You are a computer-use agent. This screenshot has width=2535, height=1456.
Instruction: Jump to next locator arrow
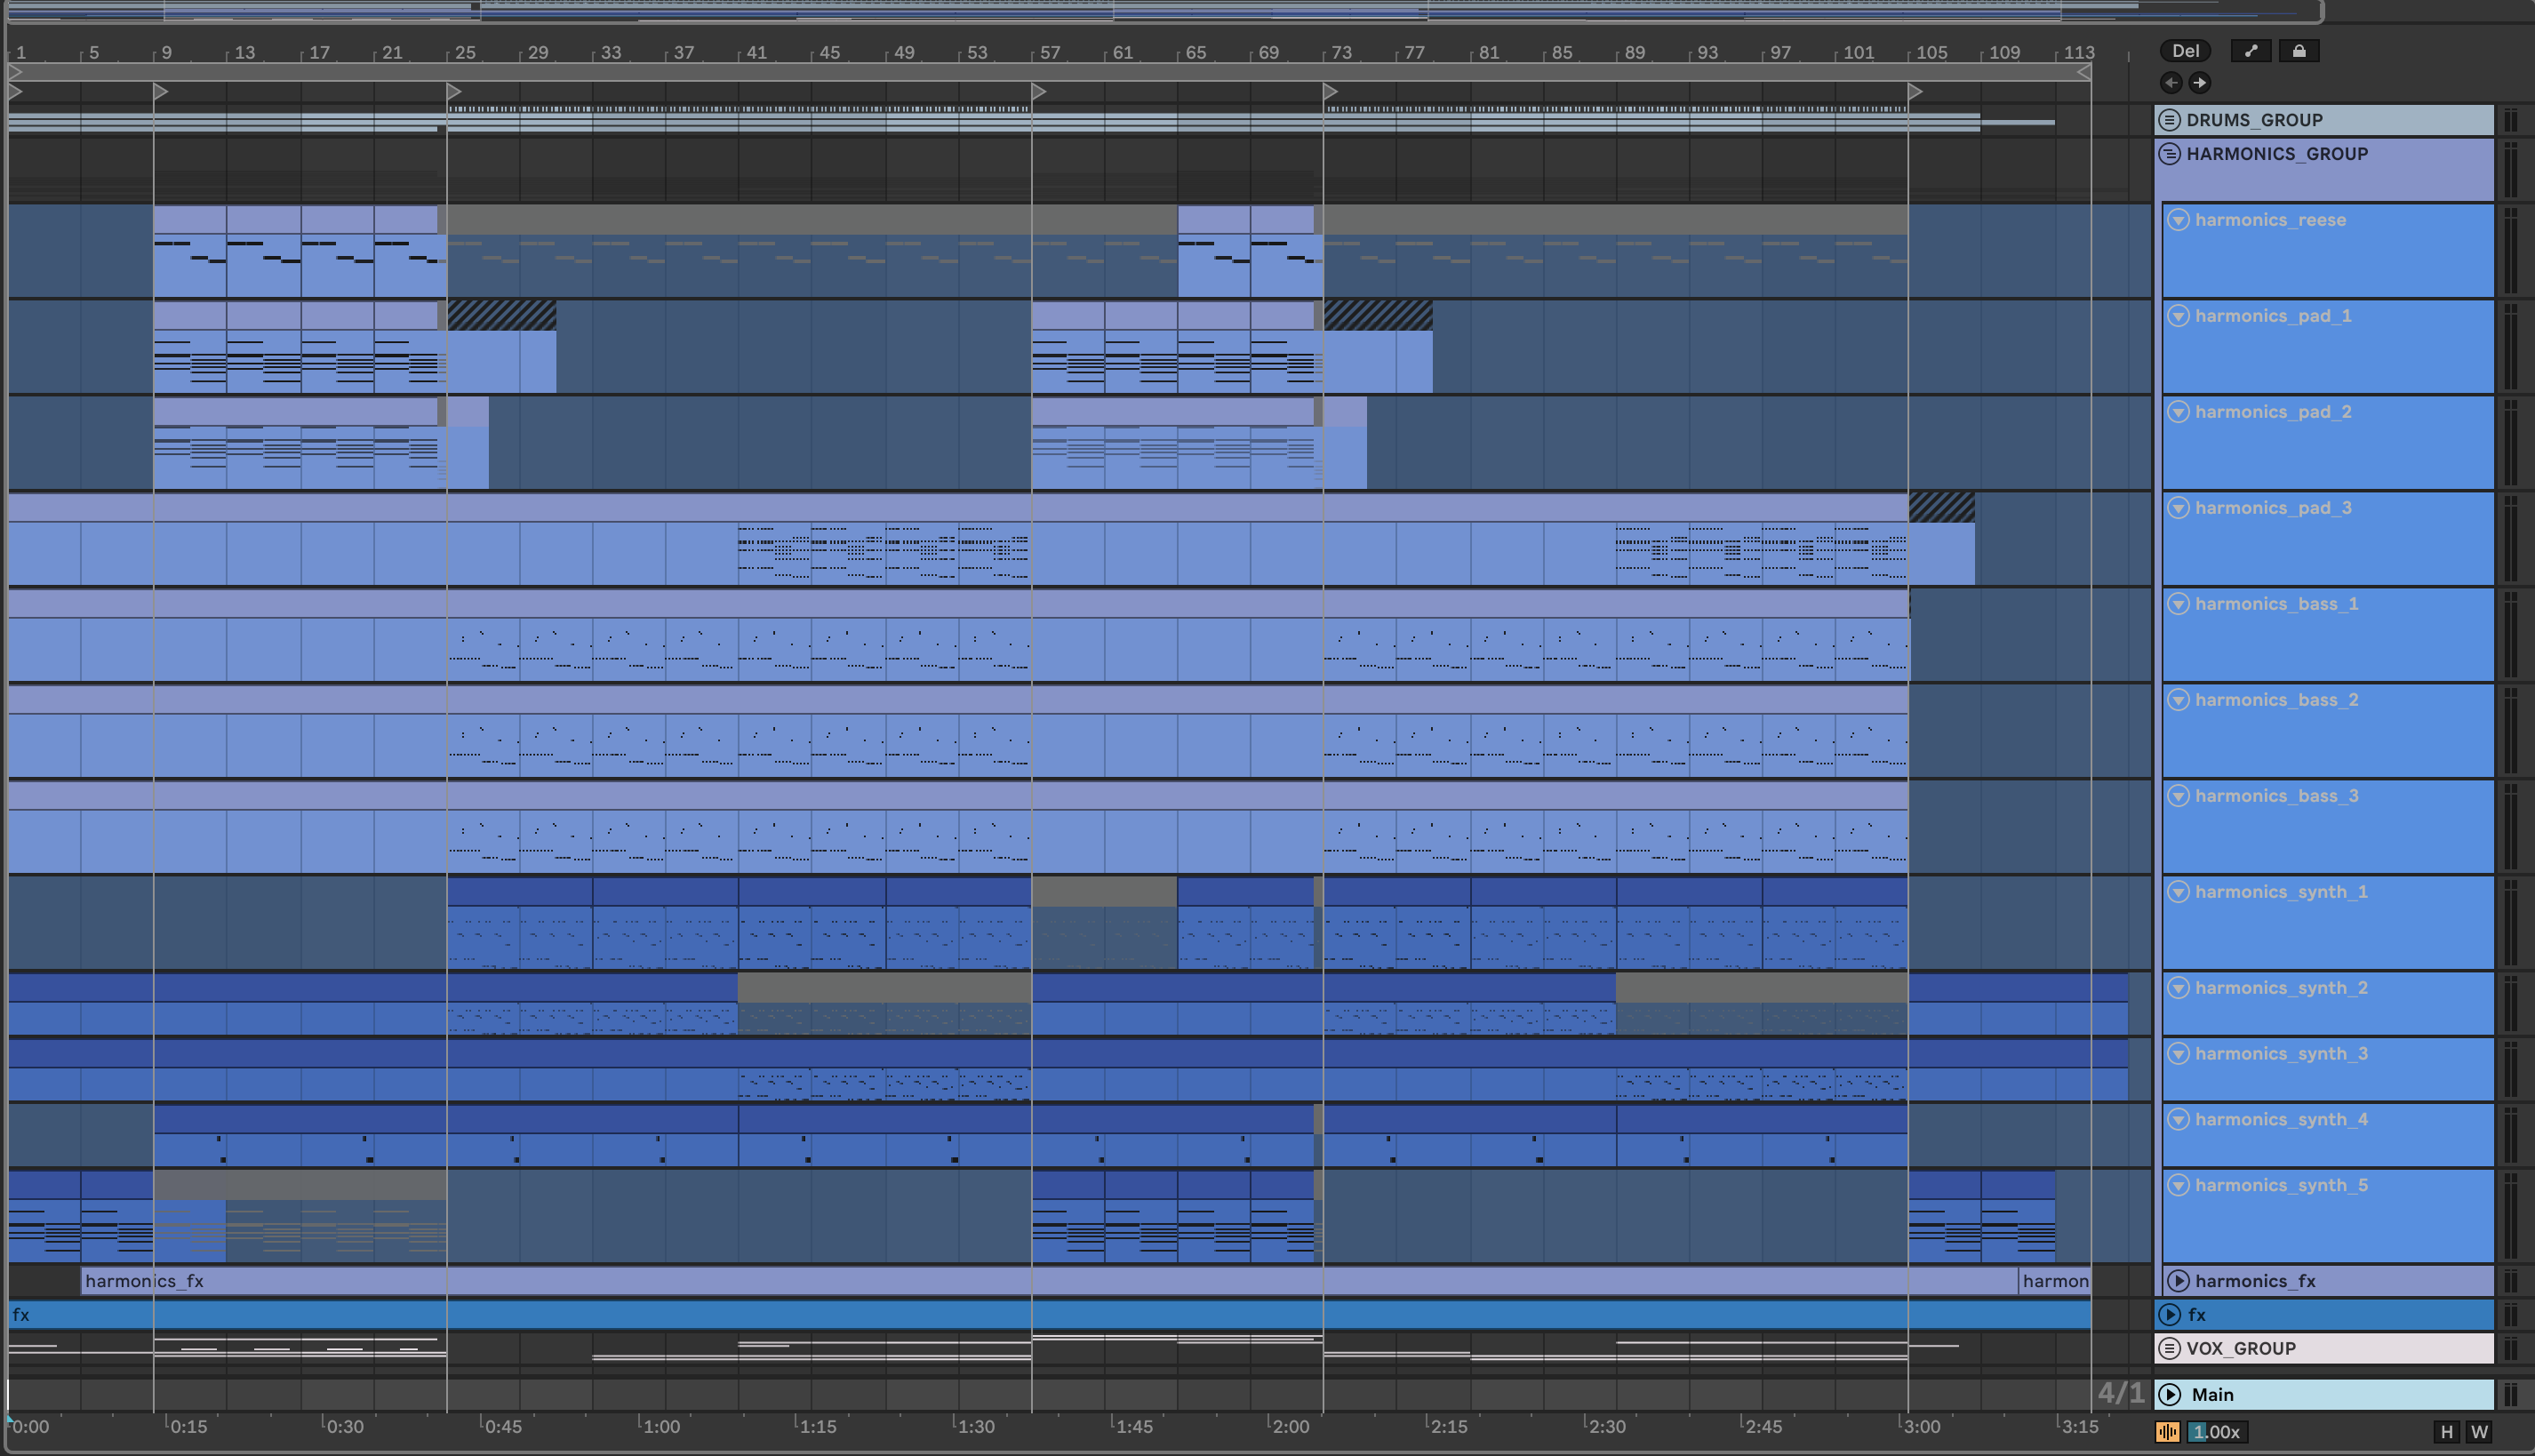pos(2199,83)
